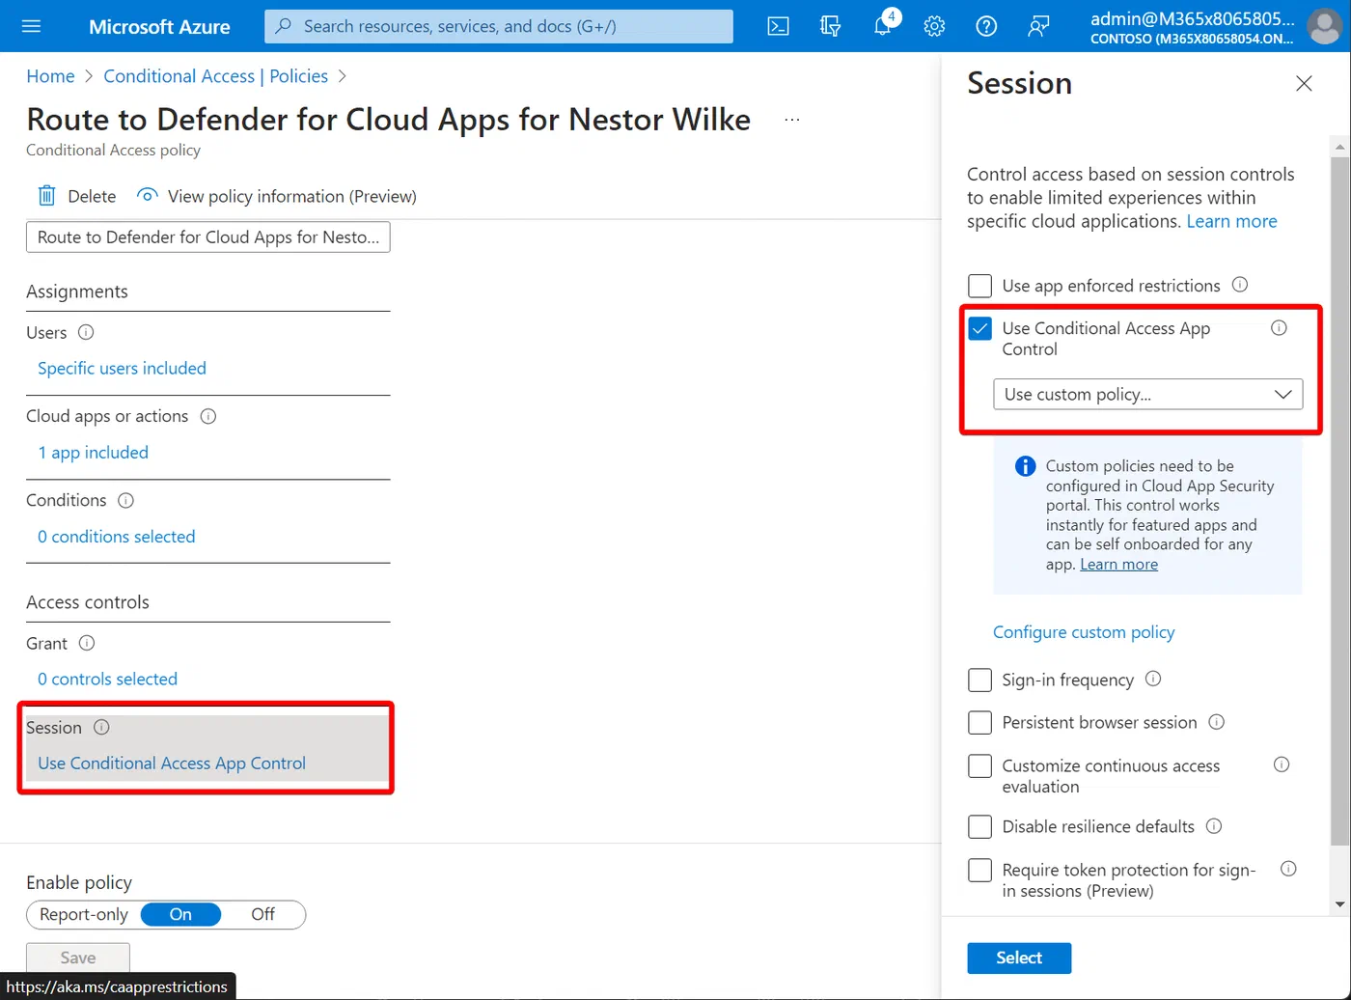
Task: Click info icon next to Conditions
Action: click(x=125, y=500)
